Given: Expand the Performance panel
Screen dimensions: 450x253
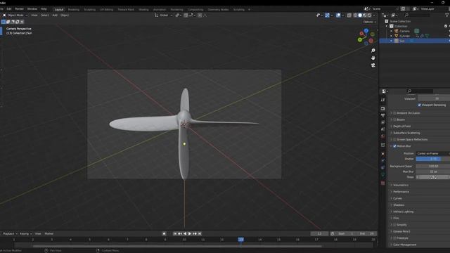Looking at the screenshot, I should coord(401,192).
